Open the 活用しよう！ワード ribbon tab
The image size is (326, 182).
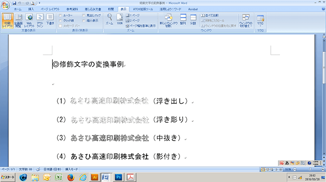click(170, 9)
